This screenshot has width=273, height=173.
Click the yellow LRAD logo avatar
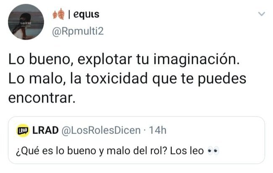coord(23,131)
